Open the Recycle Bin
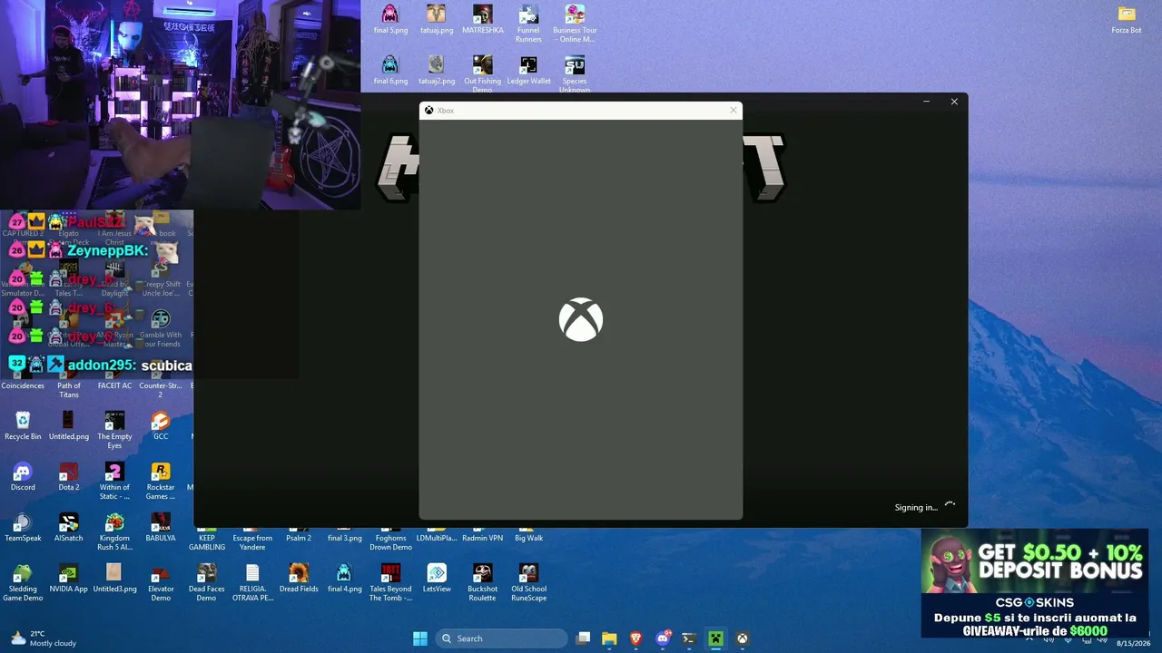Screen dimensions: 1162x653 [x=23, y=425]
